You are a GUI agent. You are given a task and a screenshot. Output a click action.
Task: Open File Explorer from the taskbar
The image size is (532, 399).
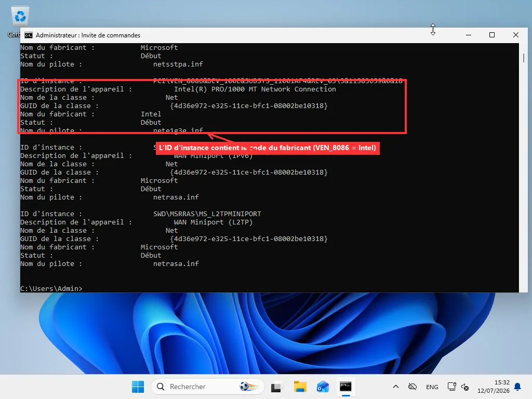(x=300, y=387)
